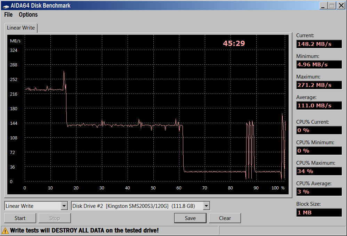Screen dimensions: 347x236
Task: Close the AIDA64 Disk Benchmark window
Action: 341,6
